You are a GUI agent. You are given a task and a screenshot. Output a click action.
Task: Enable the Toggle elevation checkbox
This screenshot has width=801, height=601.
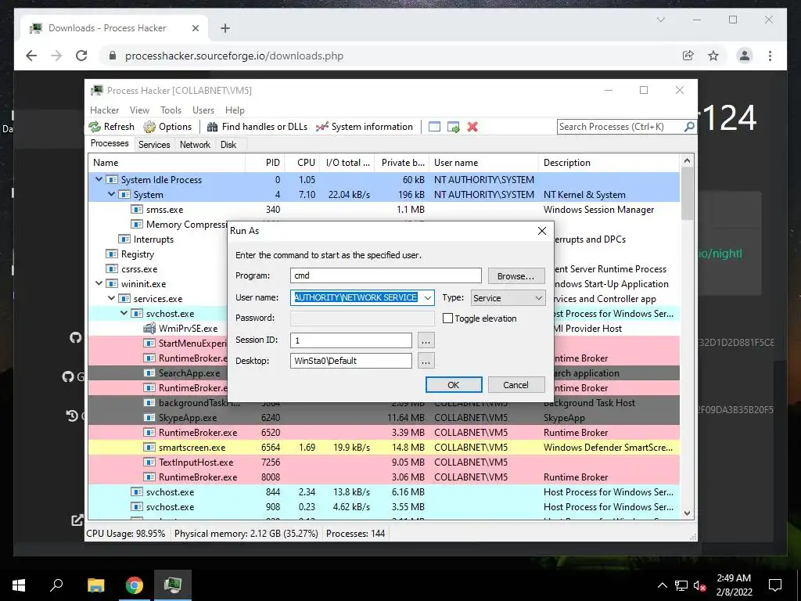(447, 318)
